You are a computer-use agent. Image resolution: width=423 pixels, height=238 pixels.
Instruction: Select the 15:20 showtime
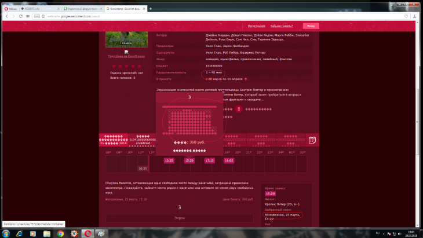[x=189, y=160]
